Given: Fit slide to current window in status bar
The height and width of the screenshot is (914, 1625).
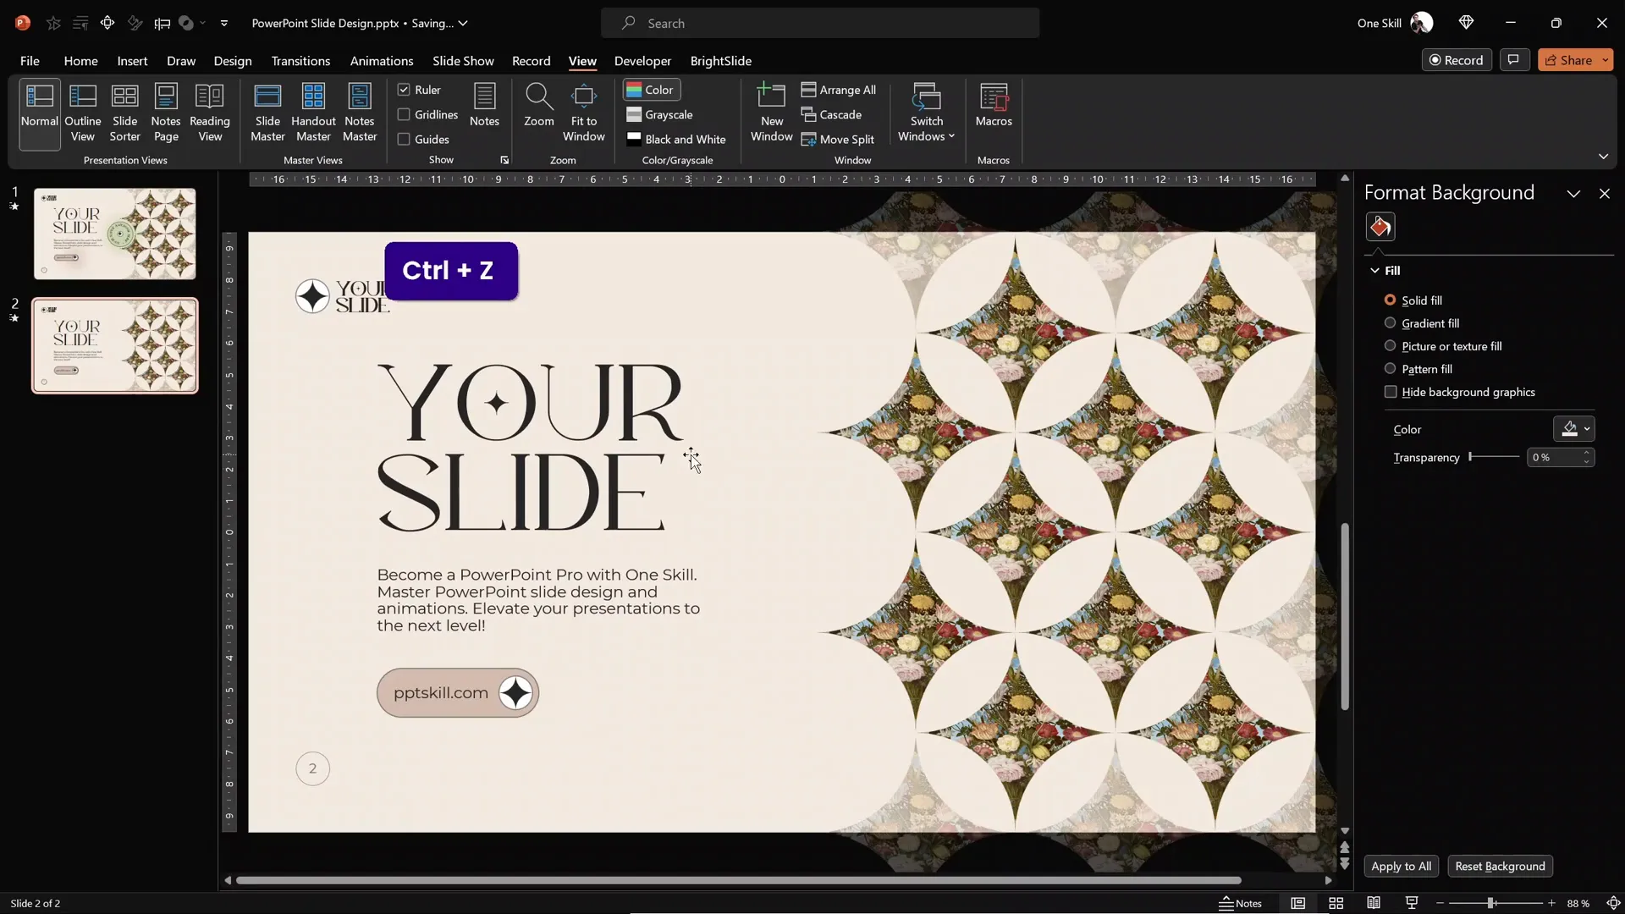Looking at the screenshot, I should [x=1613, y=903].
